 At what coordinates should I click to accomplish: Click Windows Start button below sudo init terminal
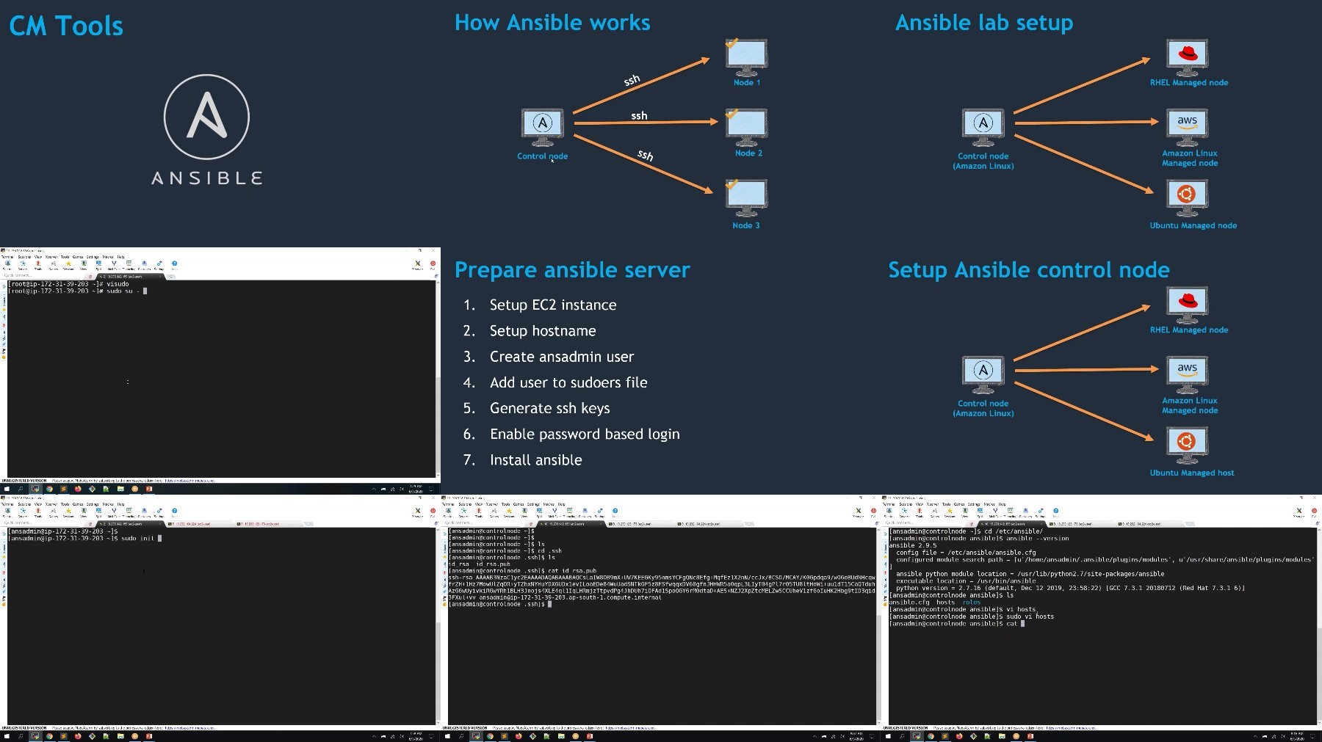(7, 736)
